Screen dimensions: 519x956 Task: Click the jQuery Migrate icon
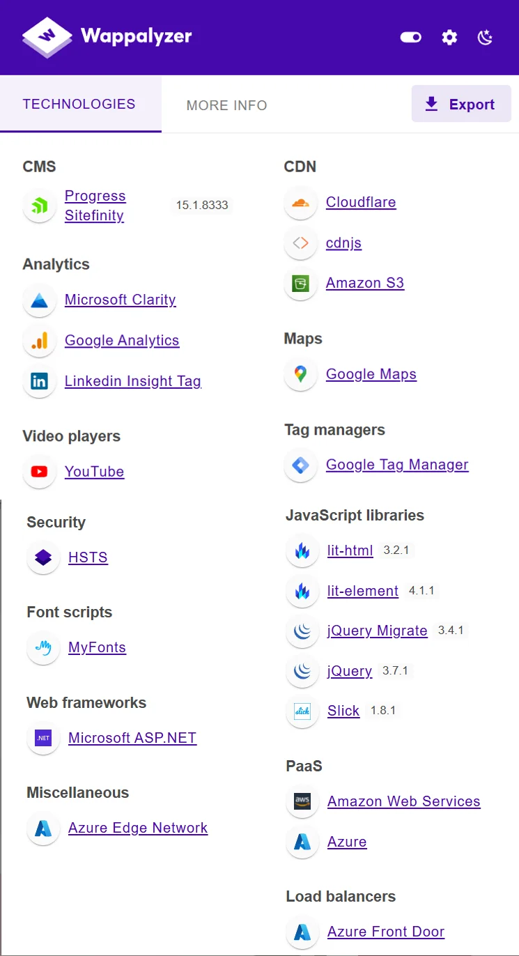302,631
